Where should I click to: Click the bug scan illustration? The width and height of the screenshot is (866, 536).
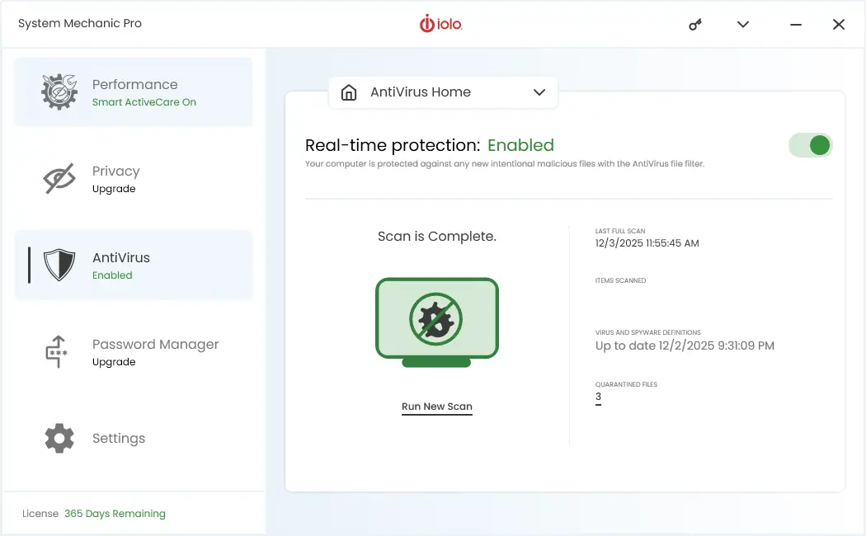(x=436, y=322)
